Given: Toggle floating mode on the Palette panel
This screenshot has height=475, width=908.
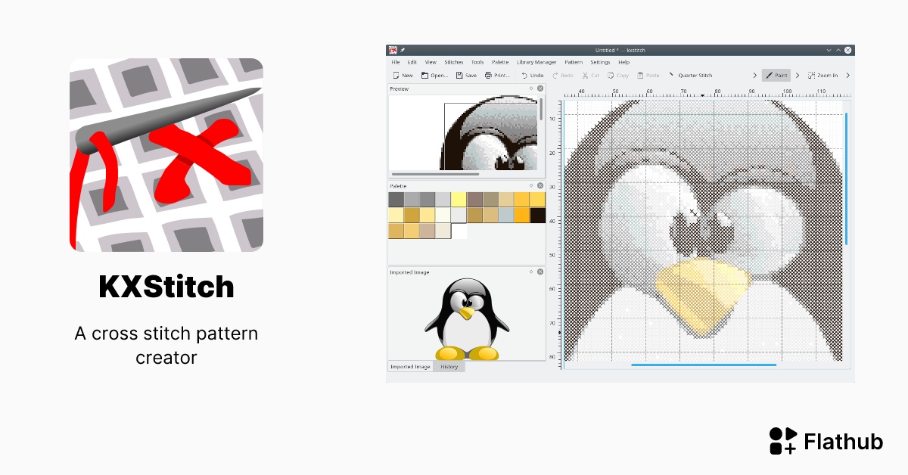Looking at the screenshot, I should pos(531,186).
